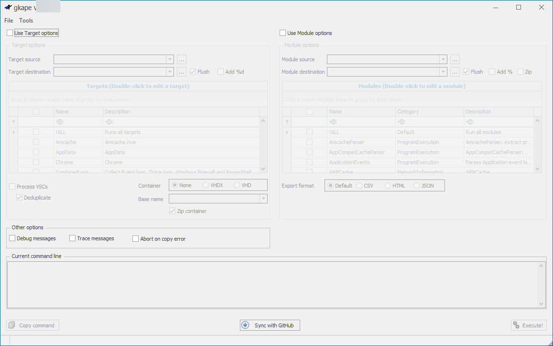Toggle the Zip checkbox in Module options

click(x=520, y=72)
